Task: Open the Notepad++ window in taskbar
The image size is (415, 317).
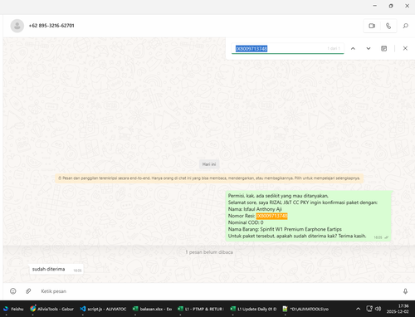Action: (305, 309)
